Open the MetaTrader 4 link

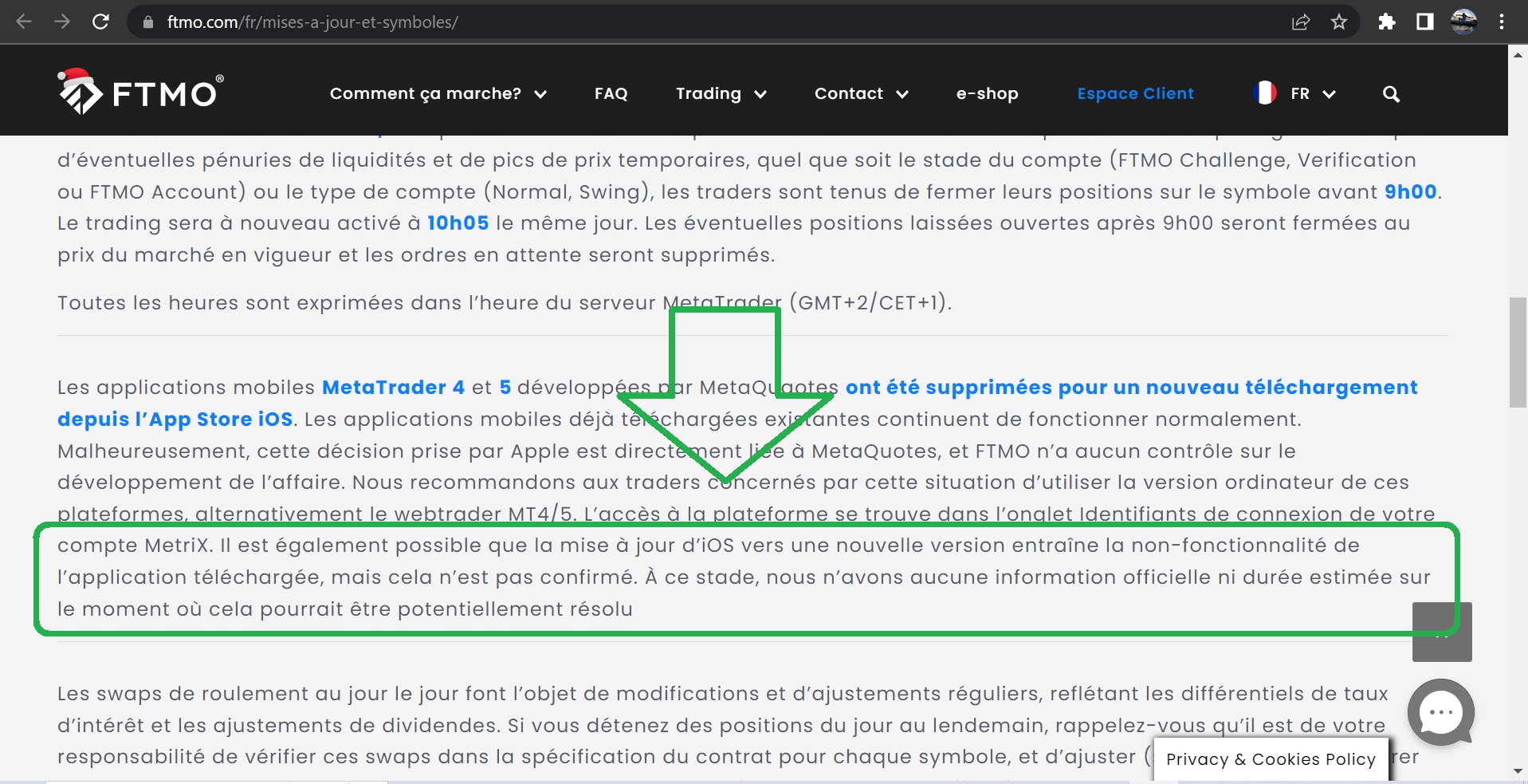point(393,388)
